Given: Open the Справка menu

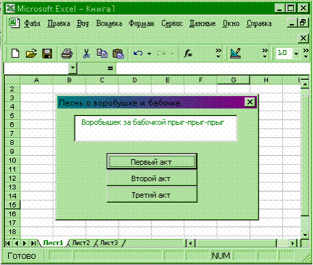Looking at the screenshot, I should [259, 23].
